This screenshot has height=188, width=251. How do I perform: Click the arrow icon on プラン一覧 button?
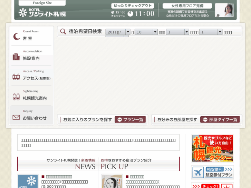pyautogui.click(x=119, y=119)
